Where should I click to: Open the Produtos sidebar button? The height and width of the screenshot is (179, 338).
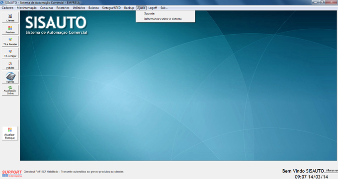tap(10, 29)
